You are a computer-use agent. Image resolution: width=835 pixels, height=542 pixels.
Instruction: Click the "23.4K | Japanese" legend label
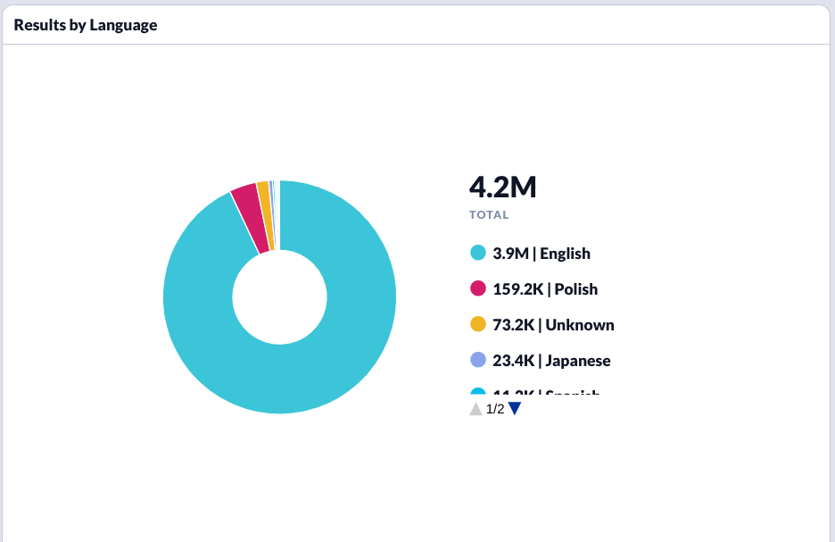point(551,360)
